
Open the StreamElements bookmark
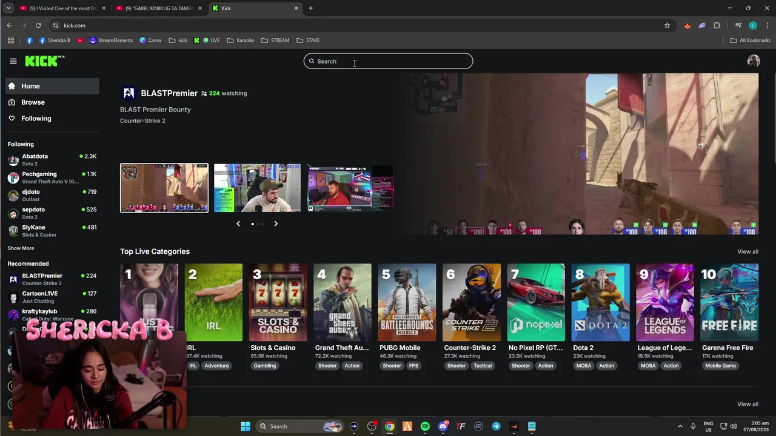[x=111, y=41]
